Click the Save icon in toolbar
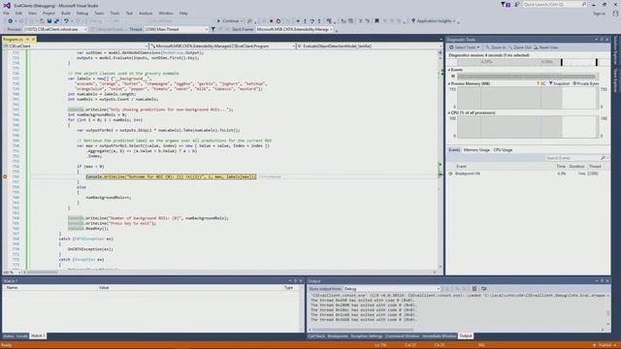 coord(49,21)
